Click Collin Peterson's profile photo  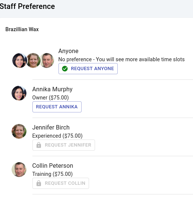tap(19, 170)
